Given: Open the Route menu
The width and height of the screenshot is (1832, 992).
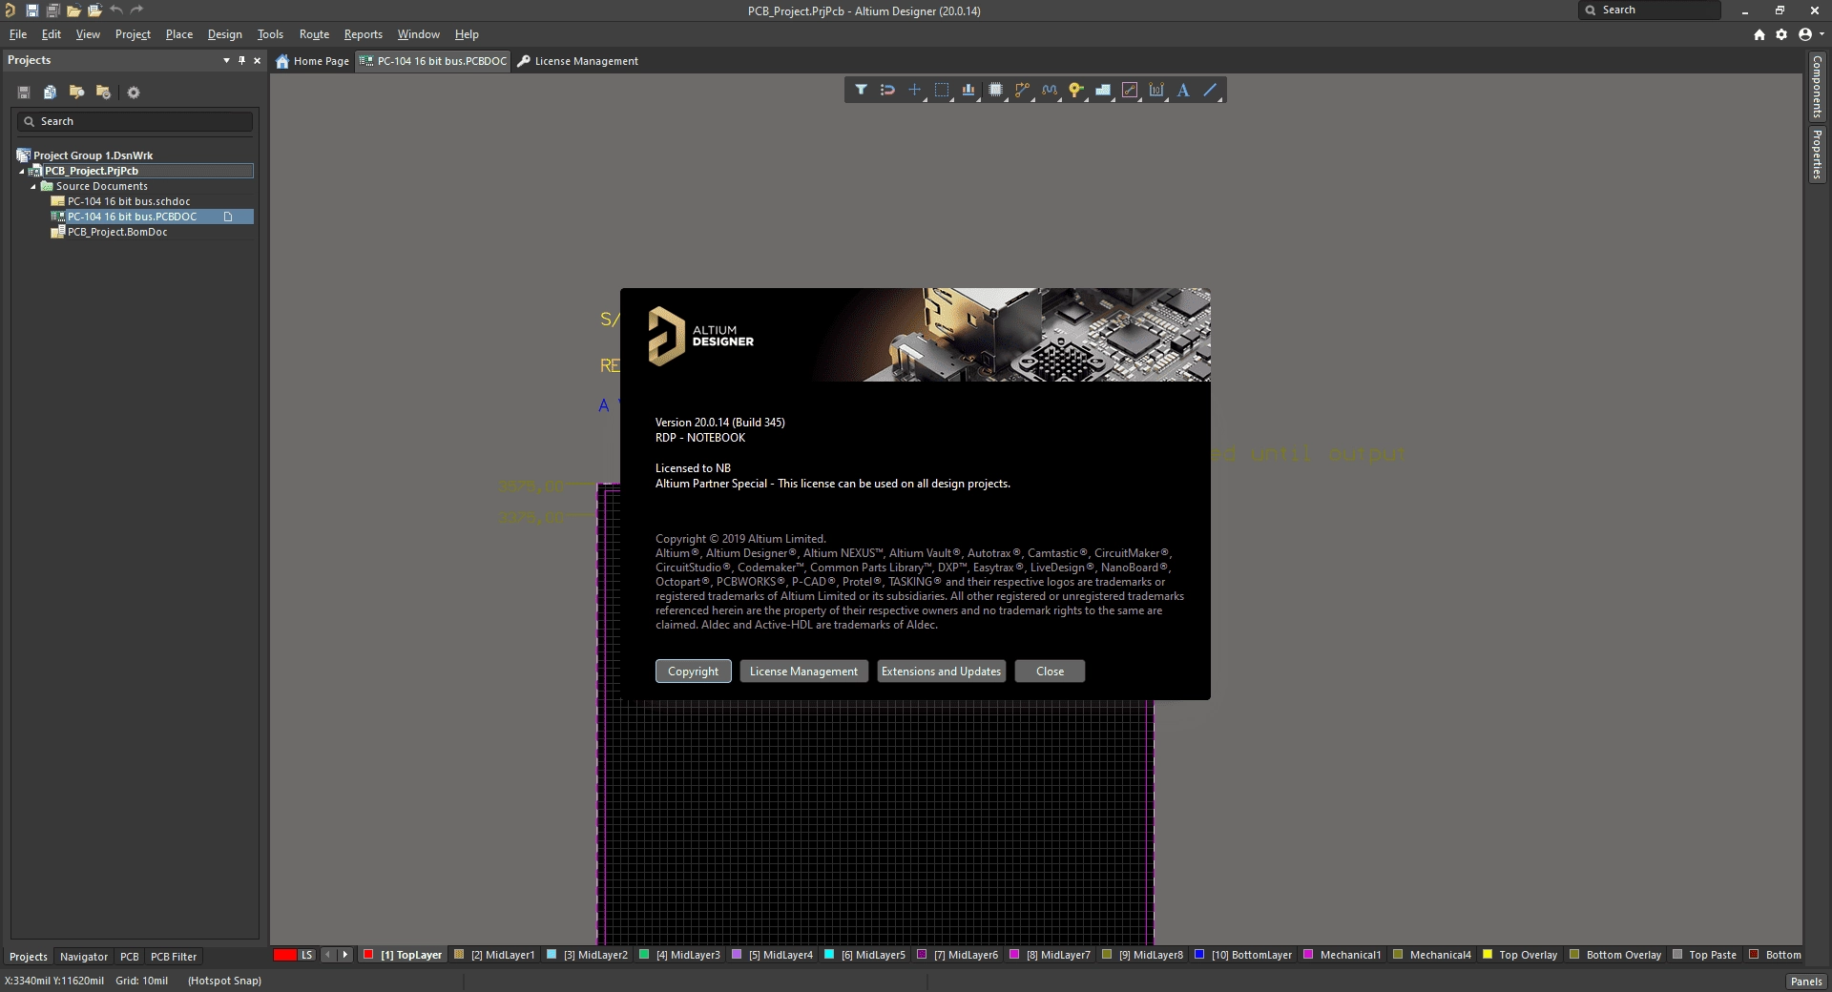Looking at the screenshot, I should tap(314, 34).
